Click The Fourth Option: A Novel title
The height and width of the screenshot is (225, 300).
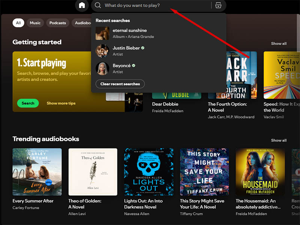coord(227,107)
